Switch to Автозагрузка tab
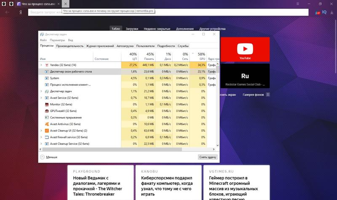 tap(125, 46)
